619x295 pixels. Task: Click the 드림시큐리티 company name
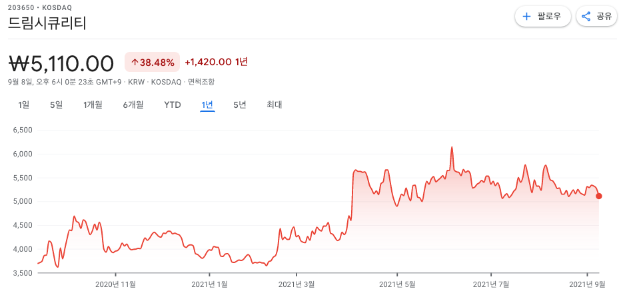tap(47, 24)
